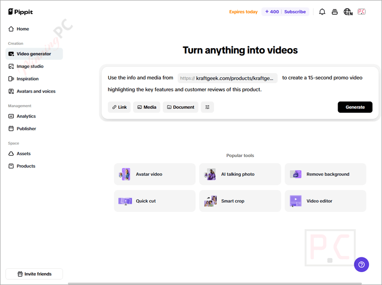This screenshot has height=285, width=382.
Task: Click the Remove background tool icon
Action: (x=296, y=174)
